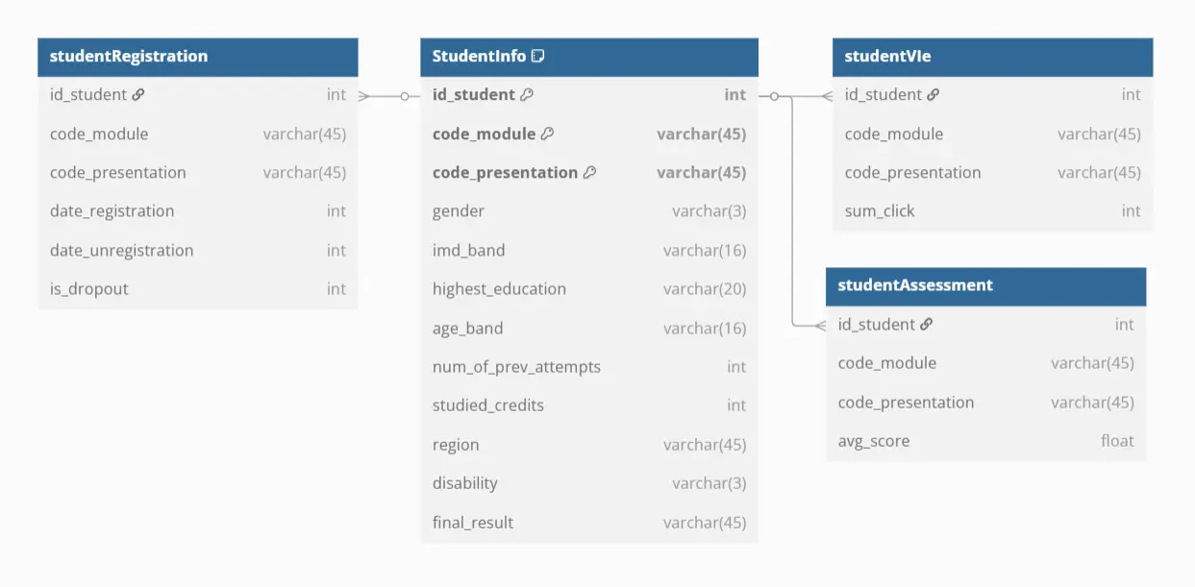1195x587 pixels.
Task: Click key icon next to StudentInfo id_student
Action: (x=527, y=95)
